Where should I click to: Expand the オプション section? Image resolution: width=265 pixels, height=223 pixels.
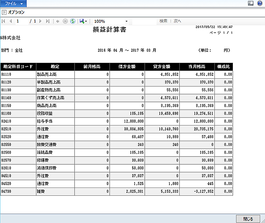coord(4,12)
